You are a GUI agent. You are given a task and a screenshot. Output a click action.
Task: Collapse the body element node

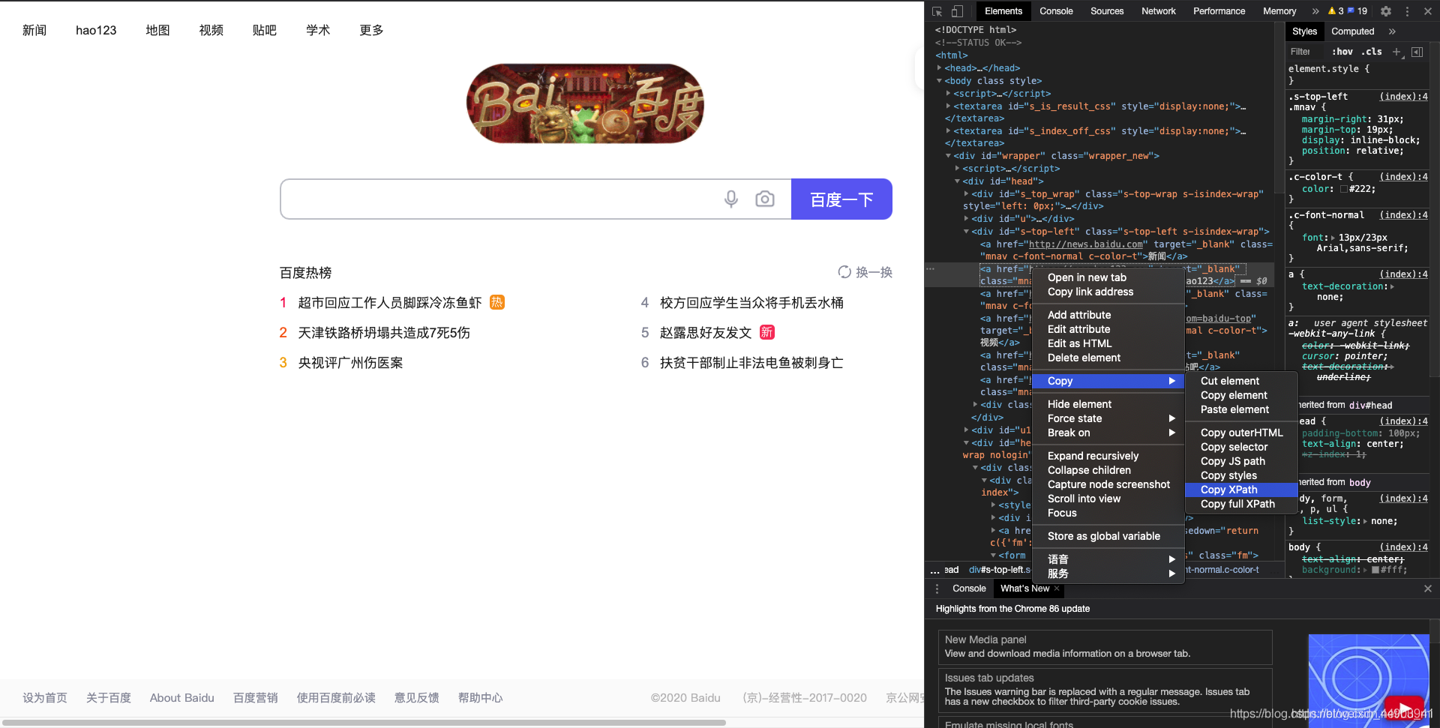coord(940,81)
